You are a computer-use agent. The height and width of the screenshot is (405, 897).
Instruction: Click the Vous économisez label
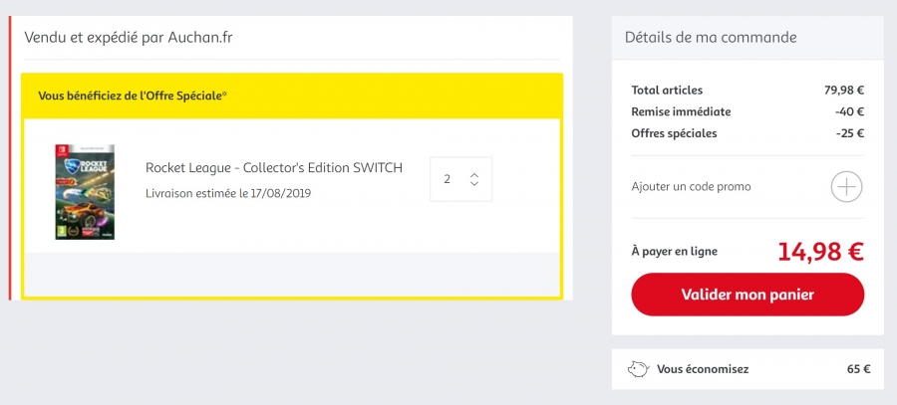click(x=703, y=369)
